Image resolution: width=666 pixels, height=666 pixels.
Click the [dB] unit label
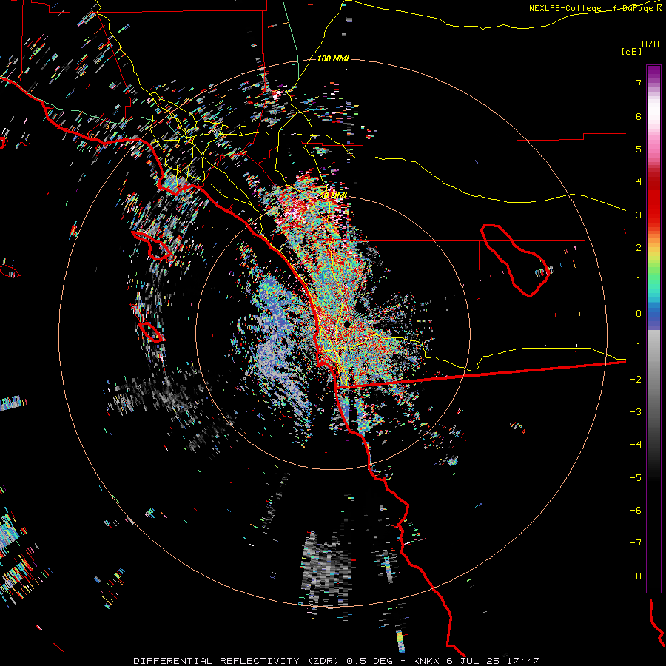pos(631,51)
